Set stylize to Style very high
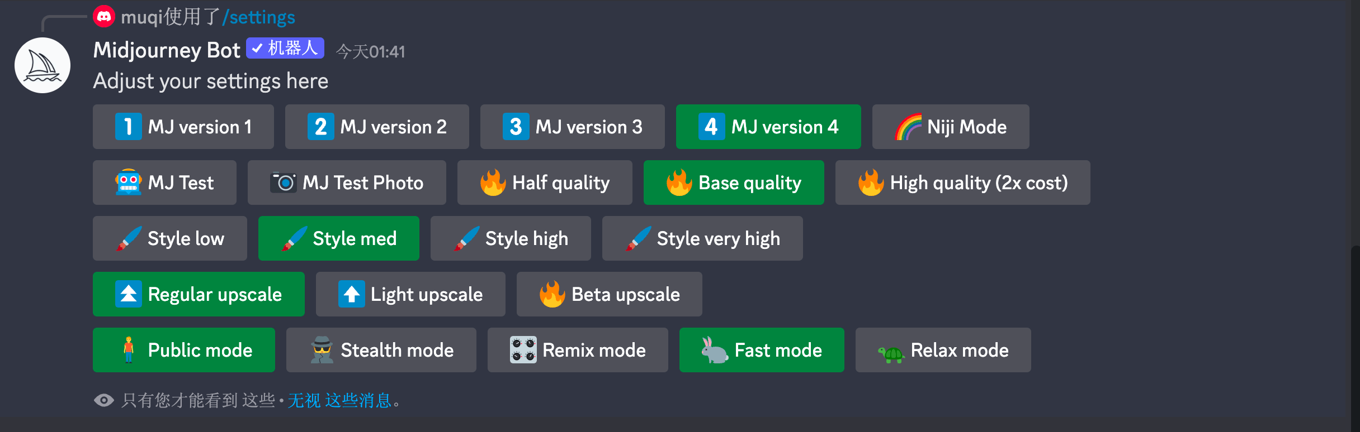Viewport: 1360px width, 432px height. click(702, 238)
